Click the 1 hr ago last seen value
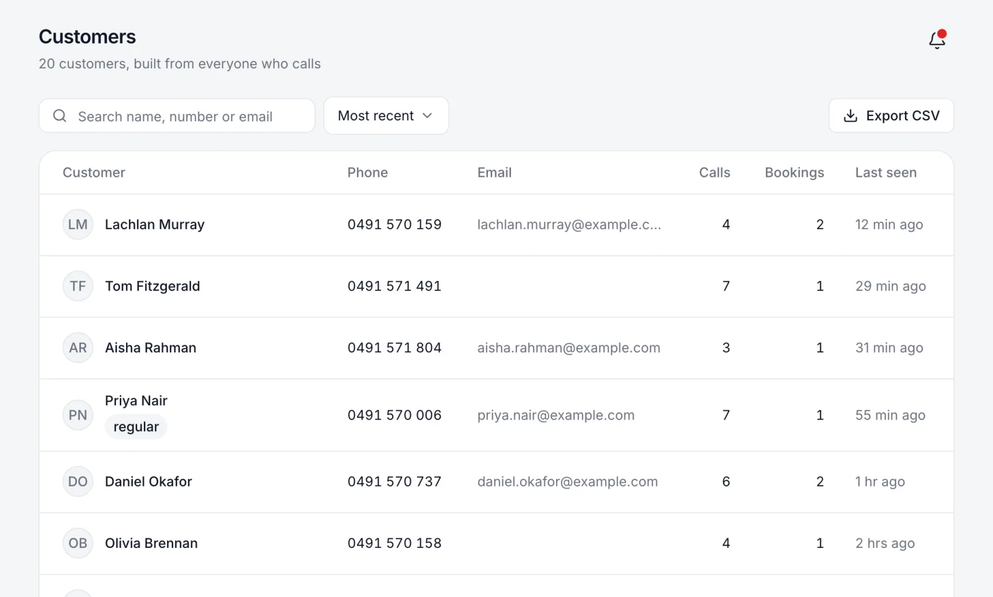 880,482
